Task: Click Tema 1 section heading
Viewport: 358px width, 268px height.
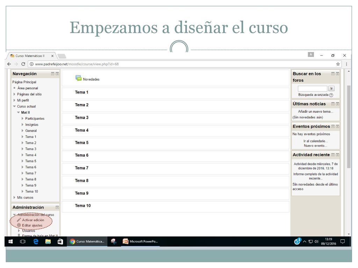Action: pos(81,92)
